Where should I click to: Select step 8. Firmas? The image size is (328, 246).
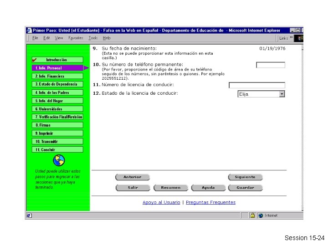coord(57,125)
